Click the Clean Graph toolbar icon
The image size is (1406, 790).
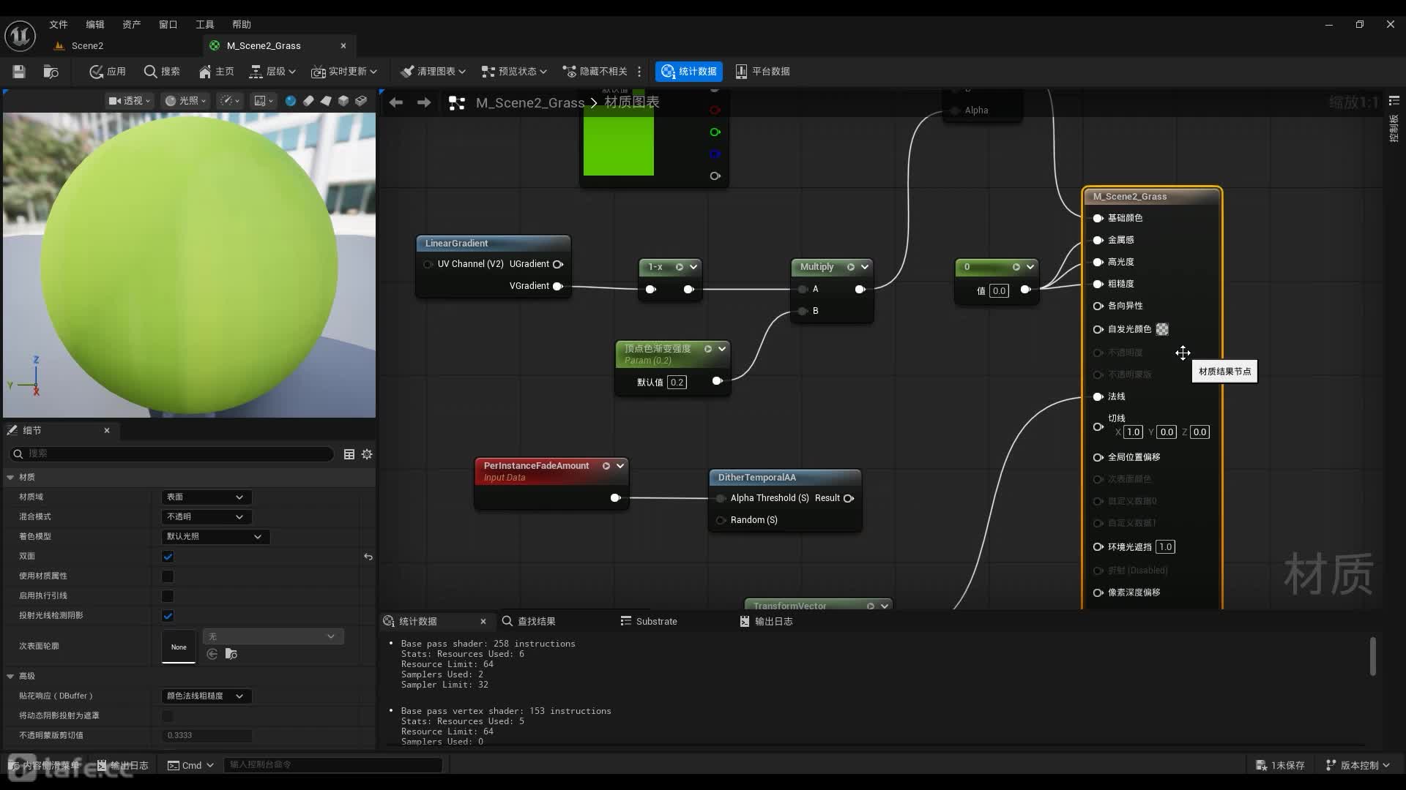click(408, 71)
